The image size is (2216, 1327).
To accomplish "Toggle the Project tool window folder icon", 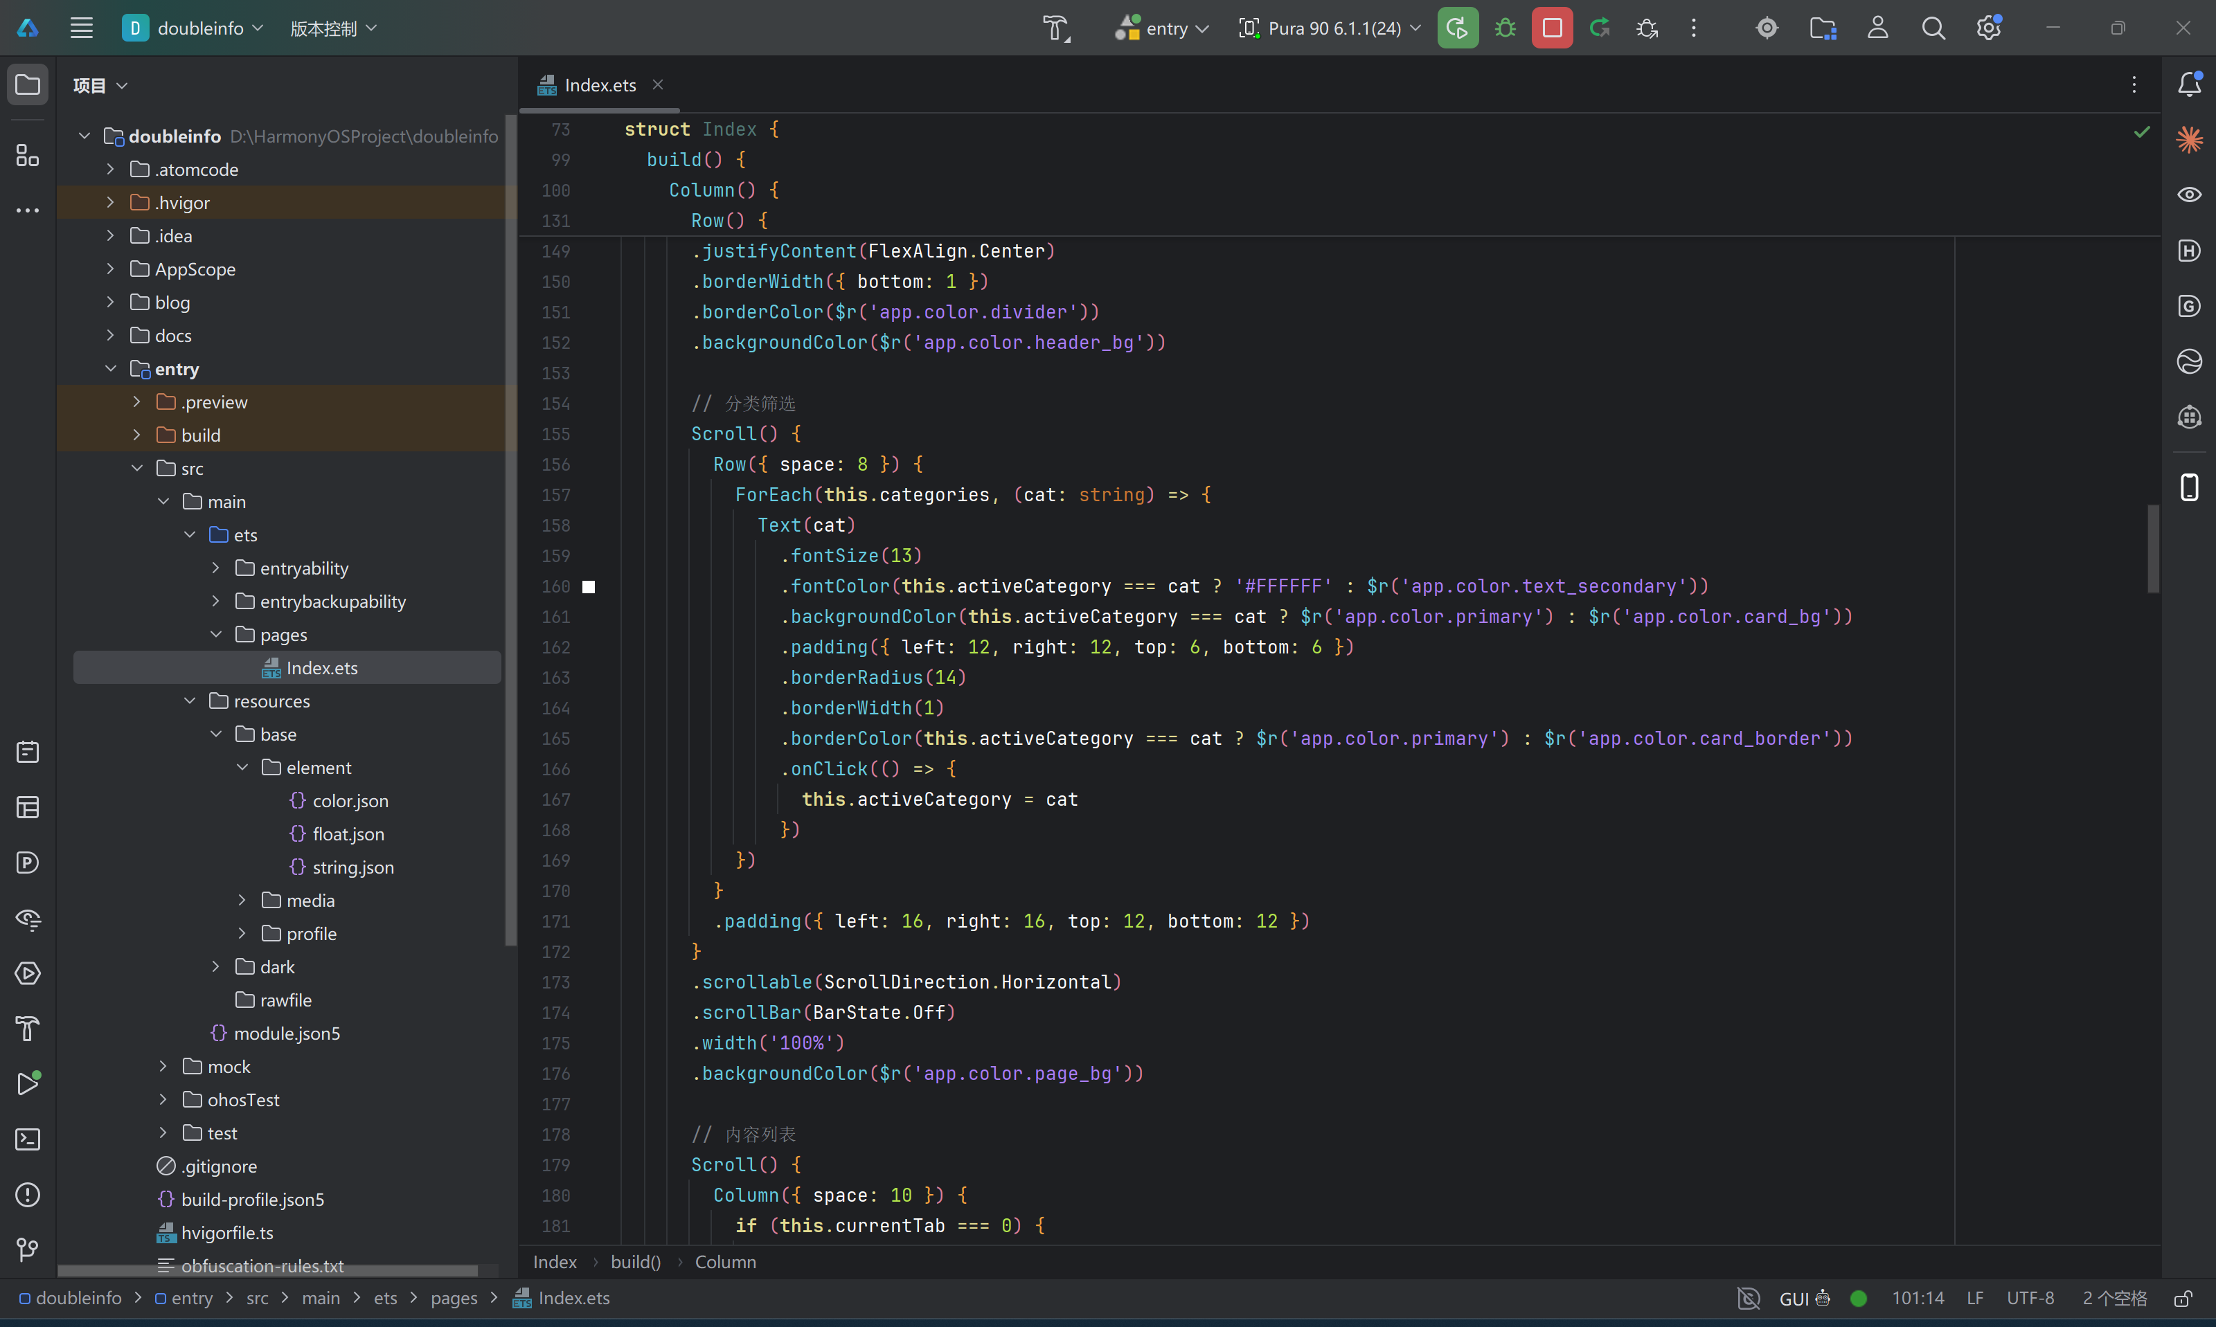I will coord(28,85).
